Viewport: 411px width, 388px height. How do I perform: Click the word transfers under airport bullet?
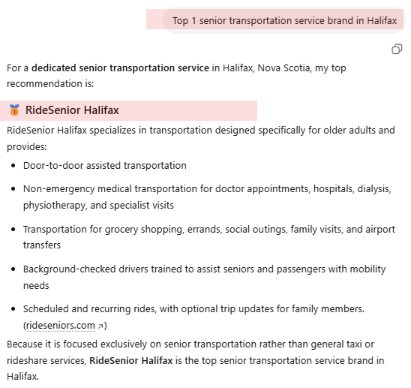click(x=42, y=245)
